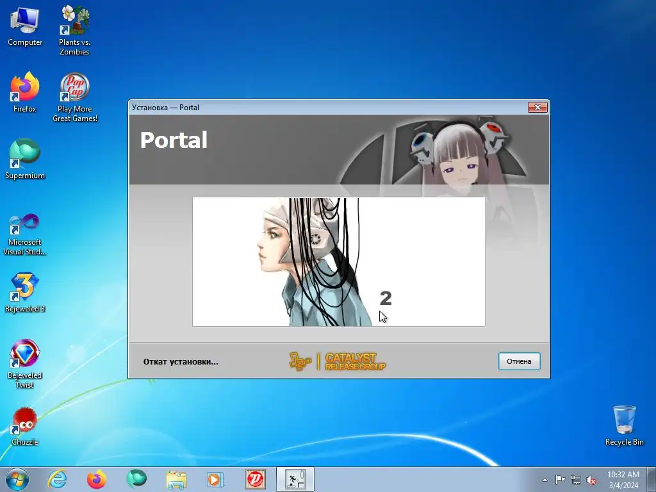Select the Bejeweled 3 desktop icon
Viewport: 656px width, 492px height.
click(x=25, y=293)
